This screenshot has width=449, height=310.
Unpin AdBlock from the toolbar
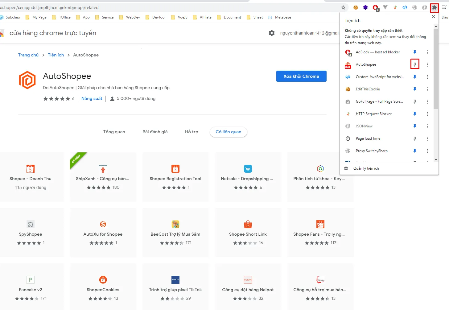(x=415, y=52)
